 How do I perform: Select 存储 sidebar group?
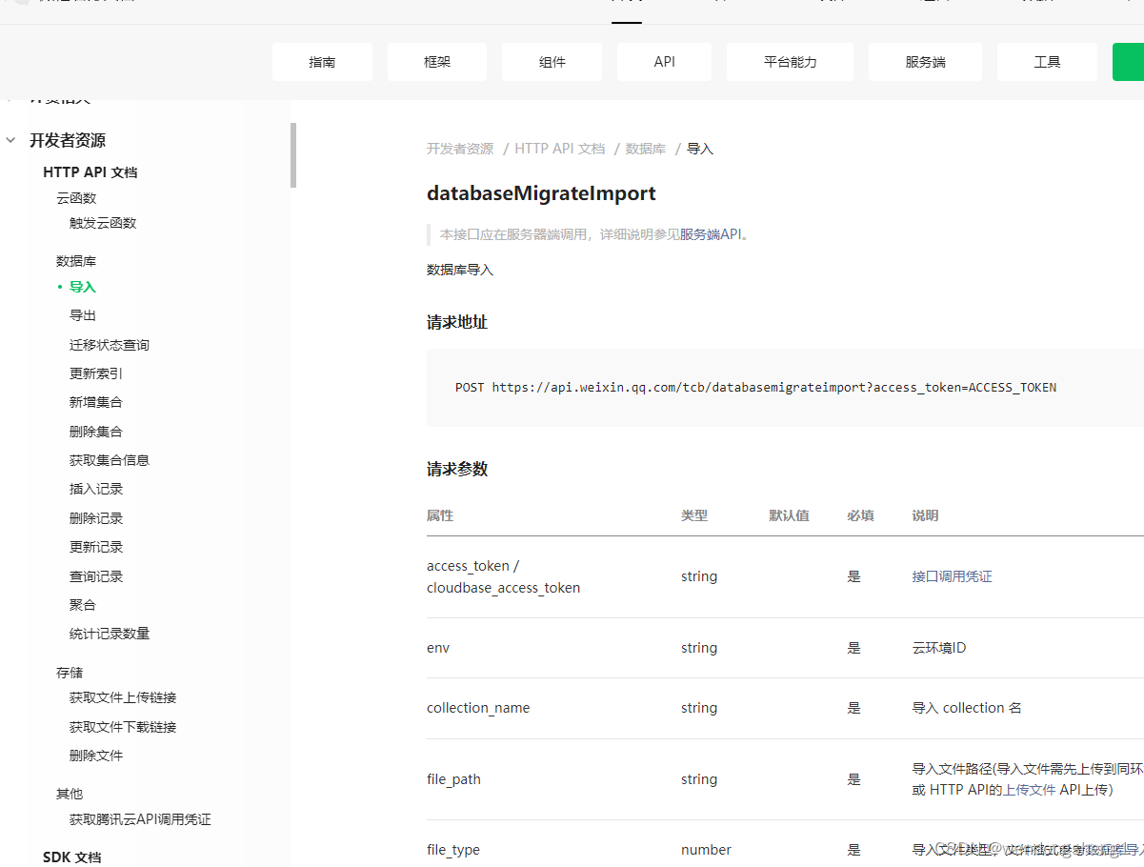(x=70, y=673)
